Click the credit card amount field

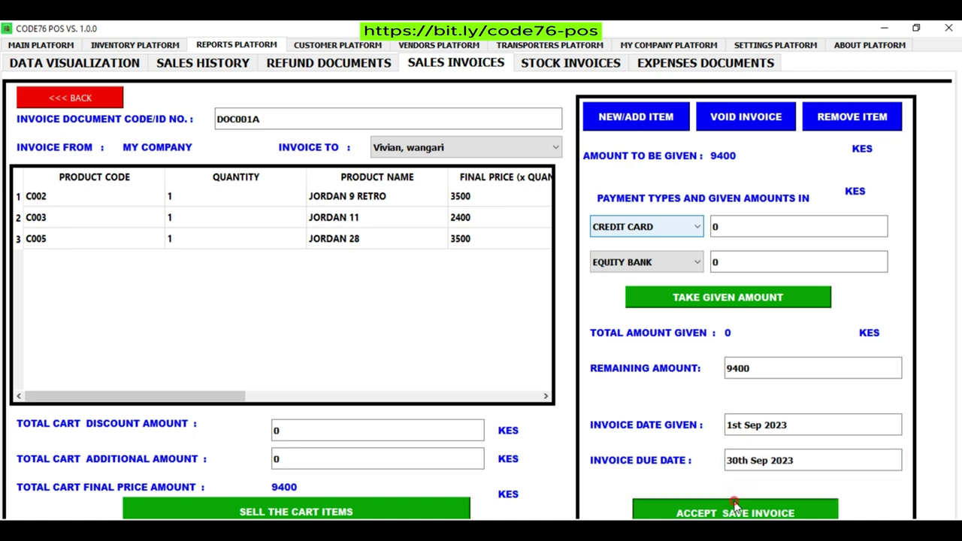[x=799, y=226]
